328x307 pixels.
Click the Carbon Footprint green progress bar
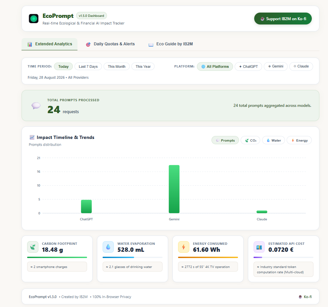click(x=57, y=257)
